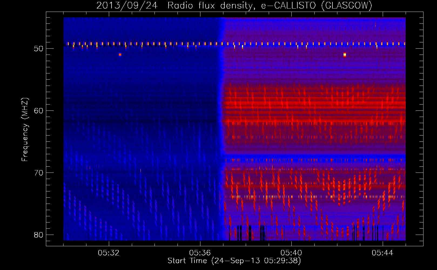Image resolution: width=437 pixels, height=270 pixels.
Task: Click the 'Start Time (24-Sep-13 05:29:38)' label
Action: click(x=234, y=261)
